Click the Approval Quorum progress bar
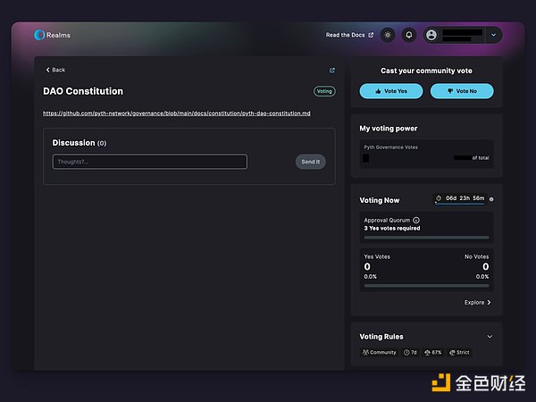The height and width of the screenshot is (402, 536). [x=426, y=238]
